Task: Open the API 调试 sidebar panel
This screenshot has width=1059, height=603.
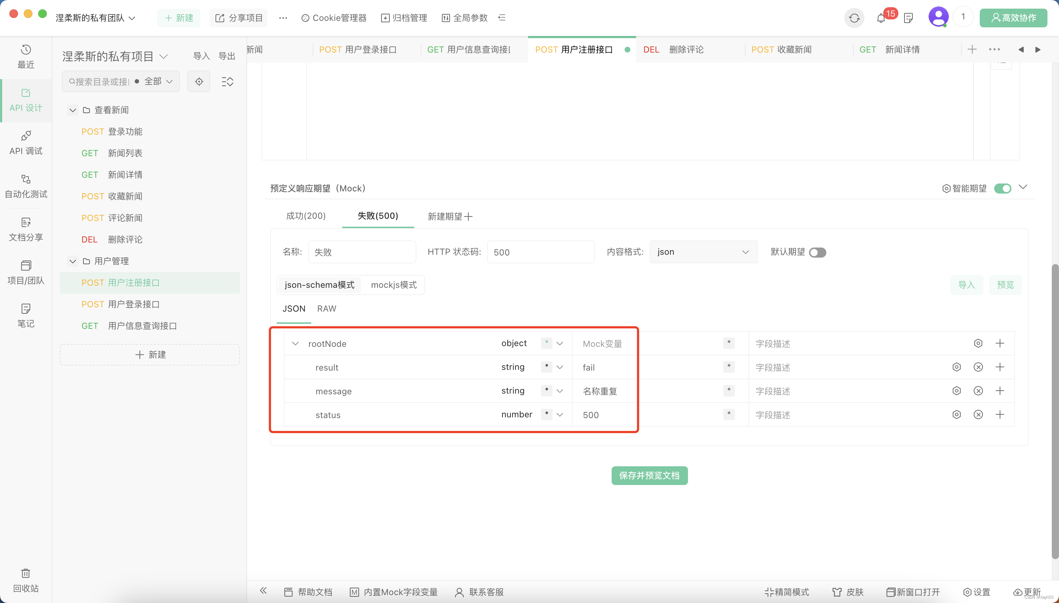Action: coord(25,143)
